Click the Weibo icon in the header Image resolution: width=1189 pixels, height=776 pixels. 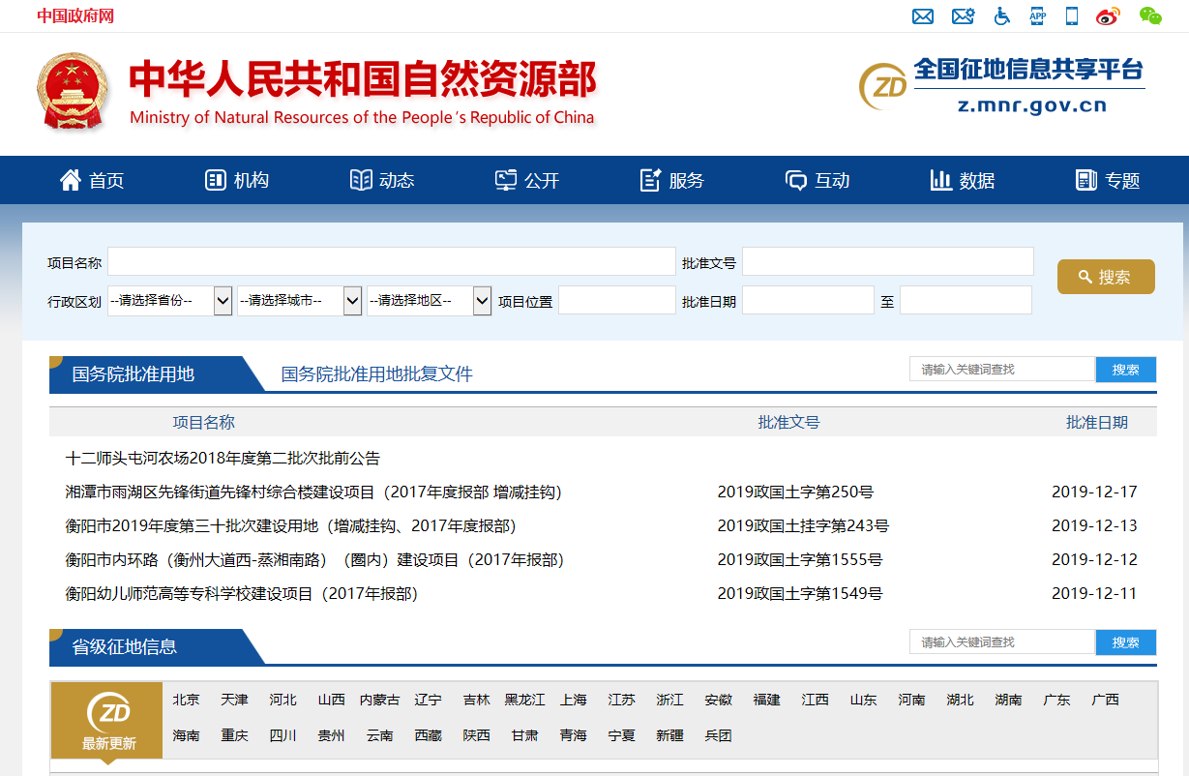pyautogui.click(x=1106, y=16)
